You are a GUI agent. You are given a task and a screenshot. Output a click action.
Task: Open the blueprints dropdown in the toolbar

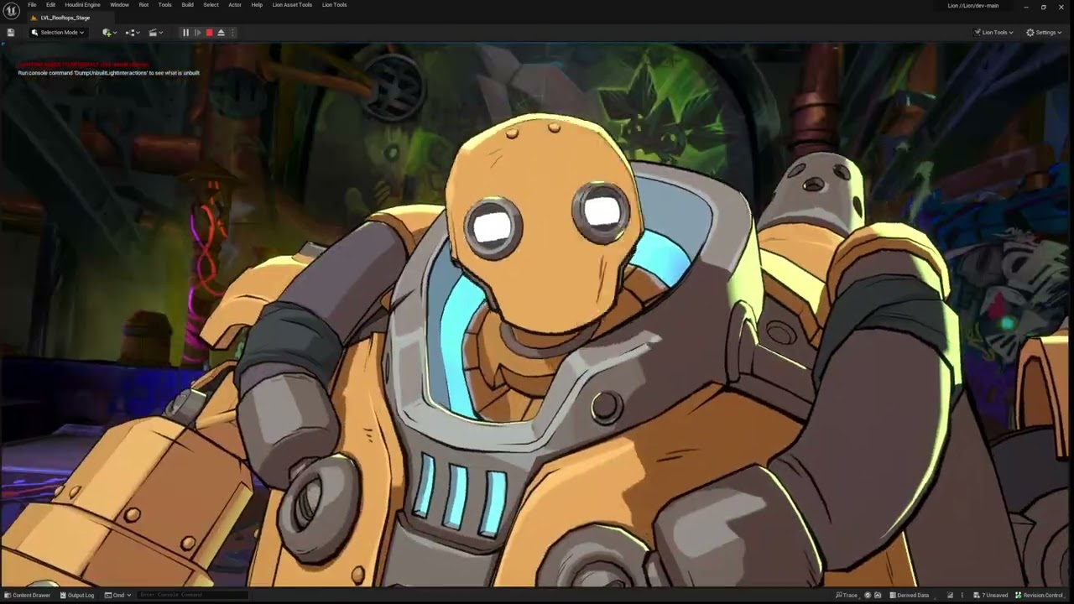pyautogui.click(x=131, y=33)
